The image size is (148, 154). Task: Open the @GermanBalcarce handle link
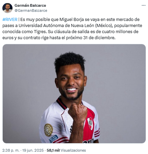[x=31, y=10]
